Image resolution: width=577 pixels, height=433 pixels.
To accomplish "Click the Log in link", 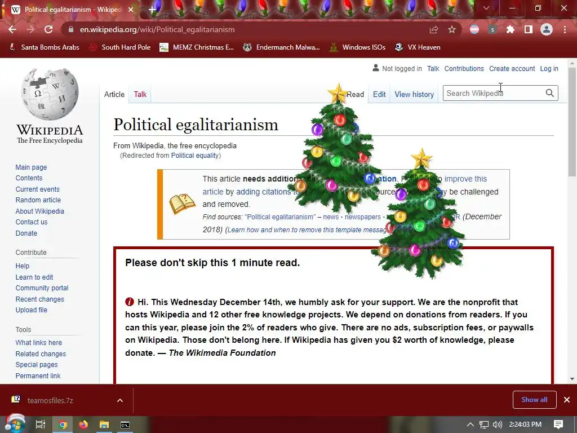I will coord(549,68).
